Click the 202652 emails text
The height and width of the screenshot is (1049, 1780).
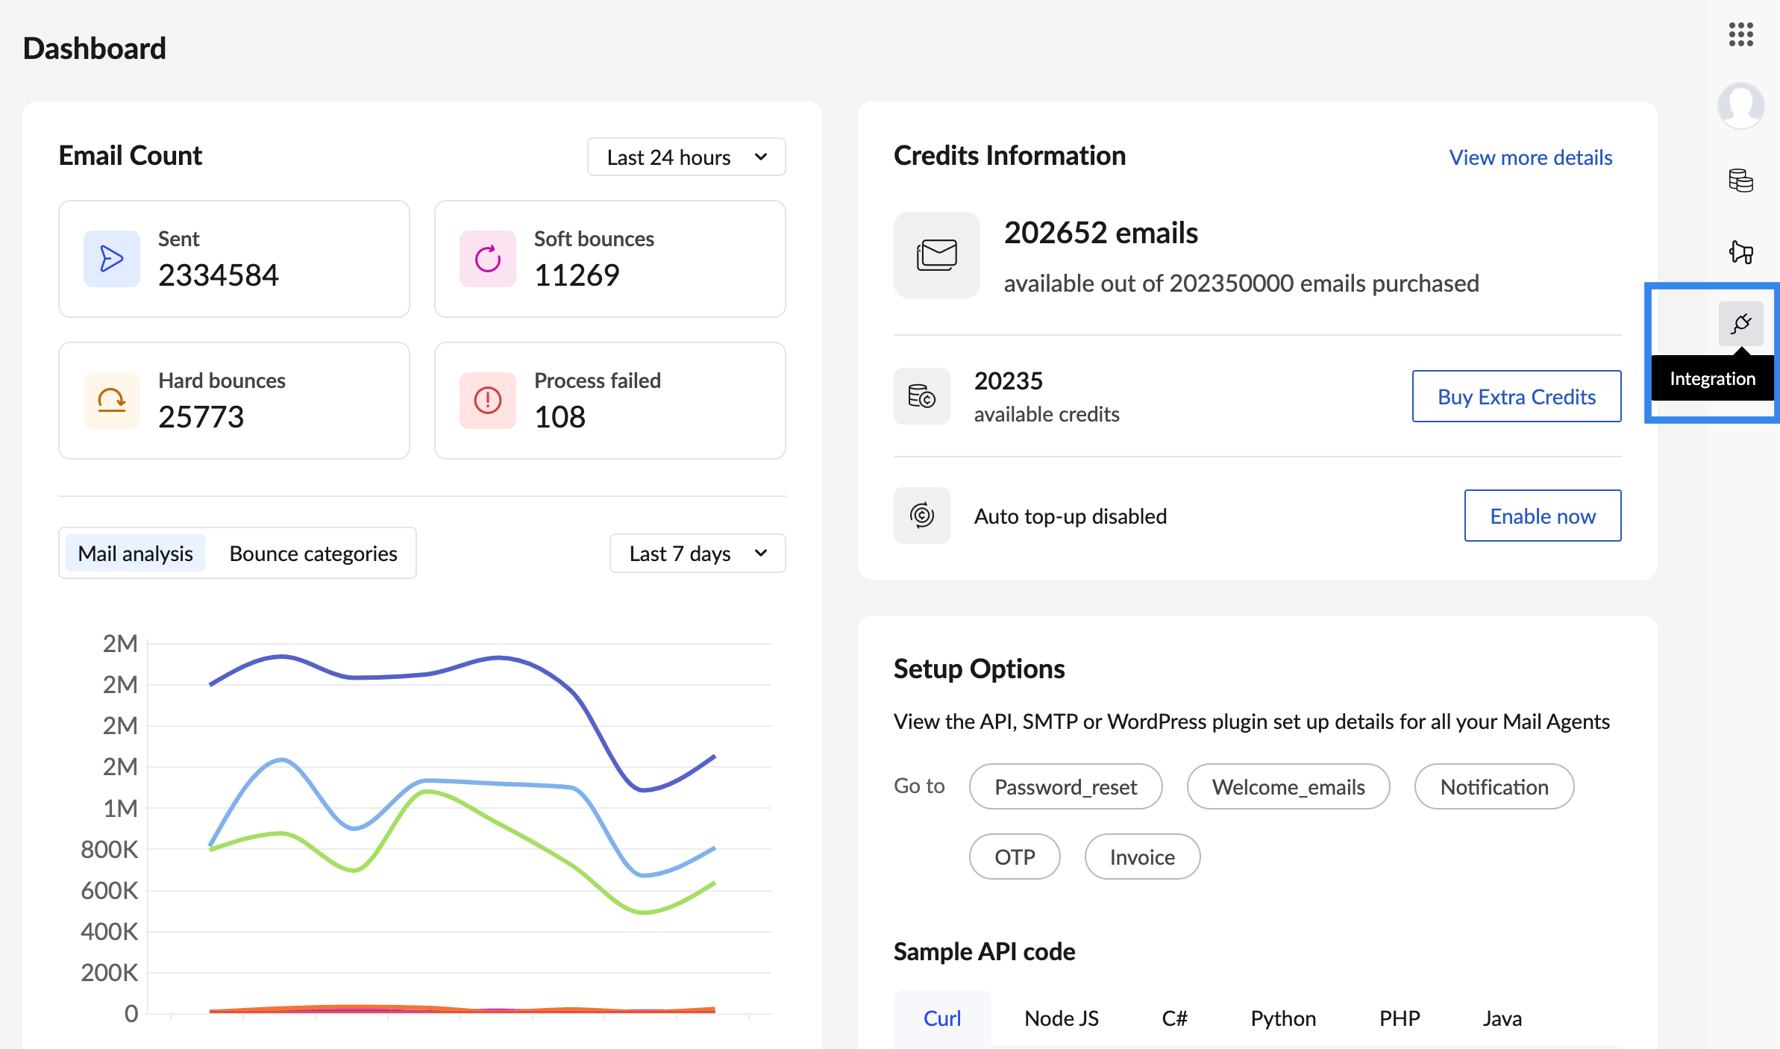tap(1101, 233)
